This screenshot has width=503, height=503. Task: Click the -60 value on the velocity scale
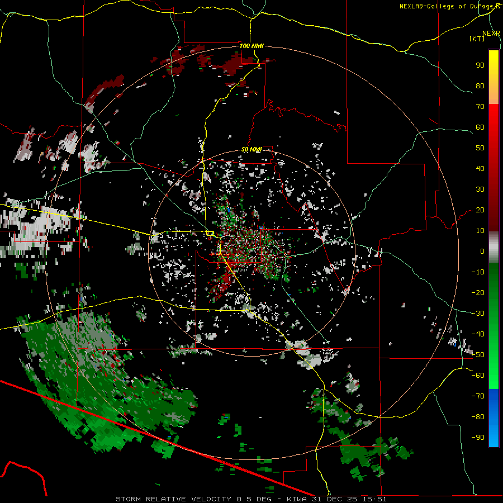point(478,376)
